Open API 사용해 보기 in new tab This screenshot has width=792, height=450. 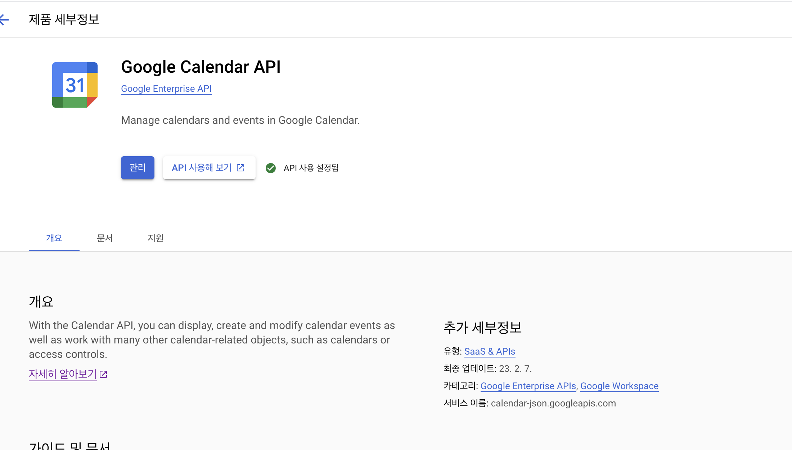[209, 168]
